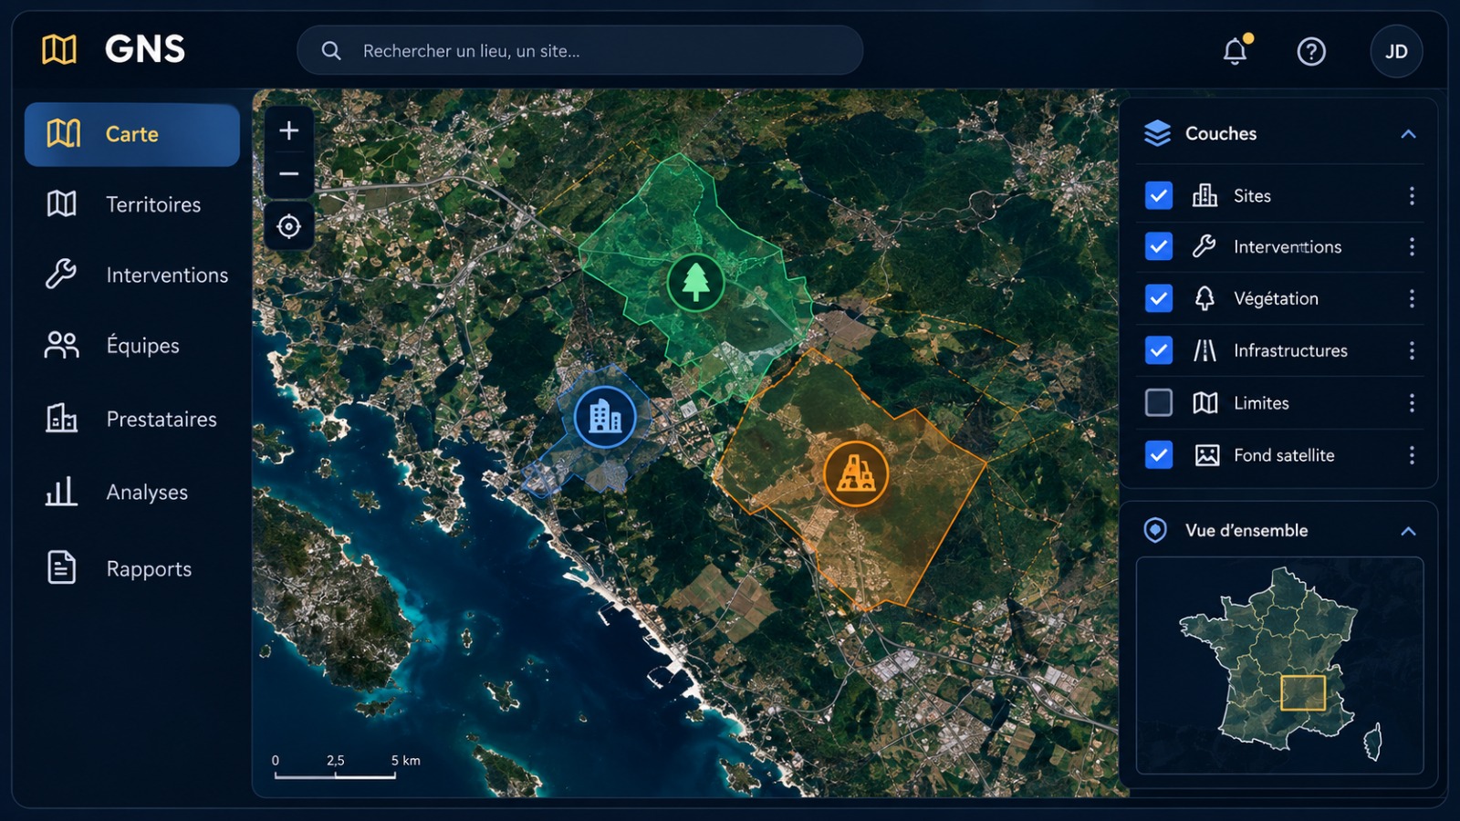Screen dimensions: 1460x821
Task: Open the Analyses section
Action: click(x=132, y=492)
